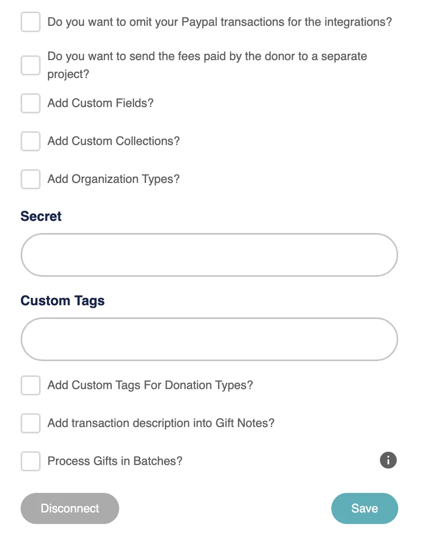422x543 pixels.
Task: Enable Add Custom Tags For Donation Types checkbox
Action: (31, 385)
